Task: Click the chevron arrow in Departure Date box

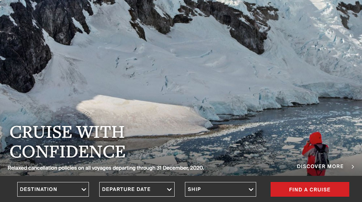Action: (x=169, y=190)
